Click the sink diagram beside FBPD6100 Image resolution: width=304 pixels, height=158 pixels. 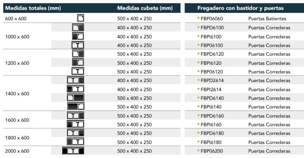(x=78, y=27)
